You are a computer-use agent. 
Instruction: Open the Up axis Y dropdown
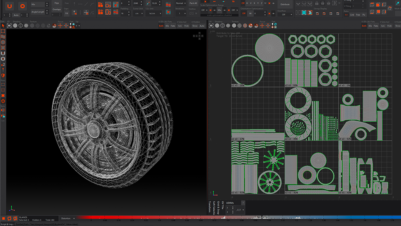pyautogui.click(x=78, y=26)
